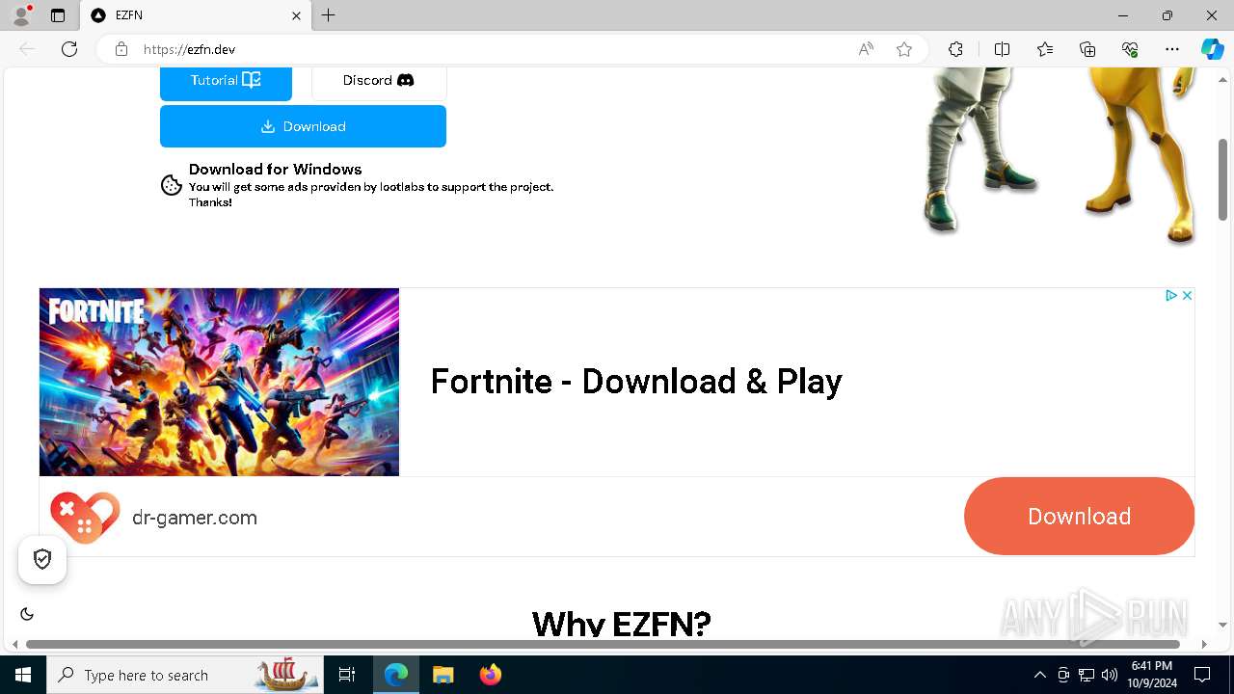The width and height of the screenshot is (1234, 694).
Task: Open the privacy shield widget
Action: coord(42,559)
